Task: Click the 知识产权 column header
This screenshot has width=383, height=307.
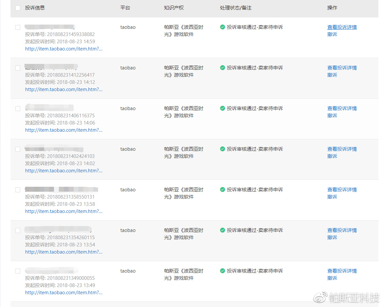Action: tap(174, 8)
